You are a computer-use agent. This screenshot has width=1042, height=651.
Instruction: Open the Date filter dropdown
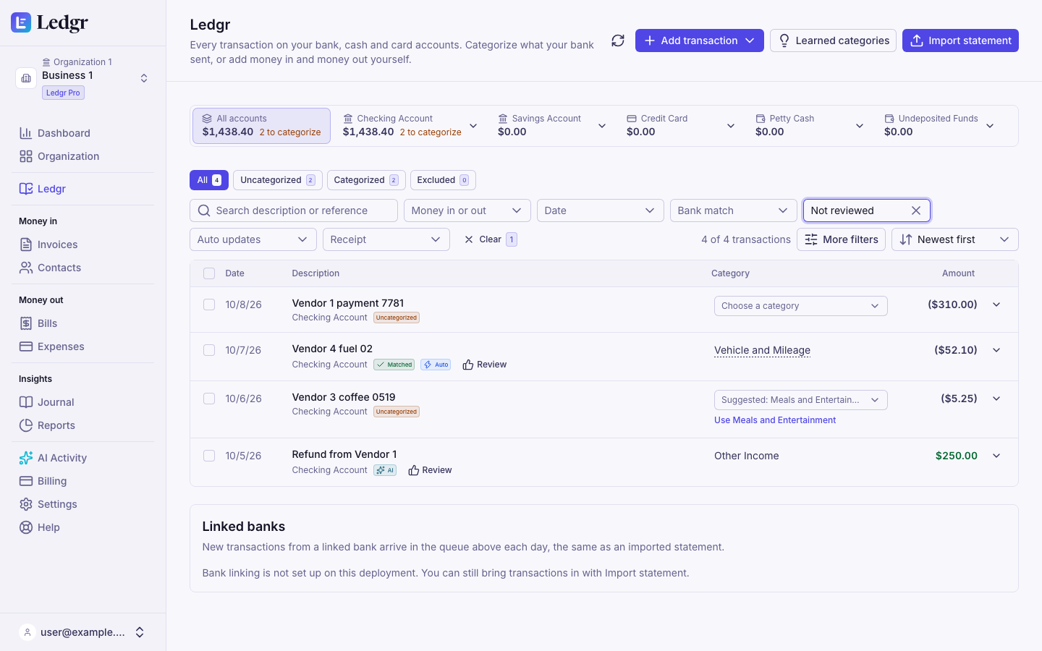tap(601, 210)
